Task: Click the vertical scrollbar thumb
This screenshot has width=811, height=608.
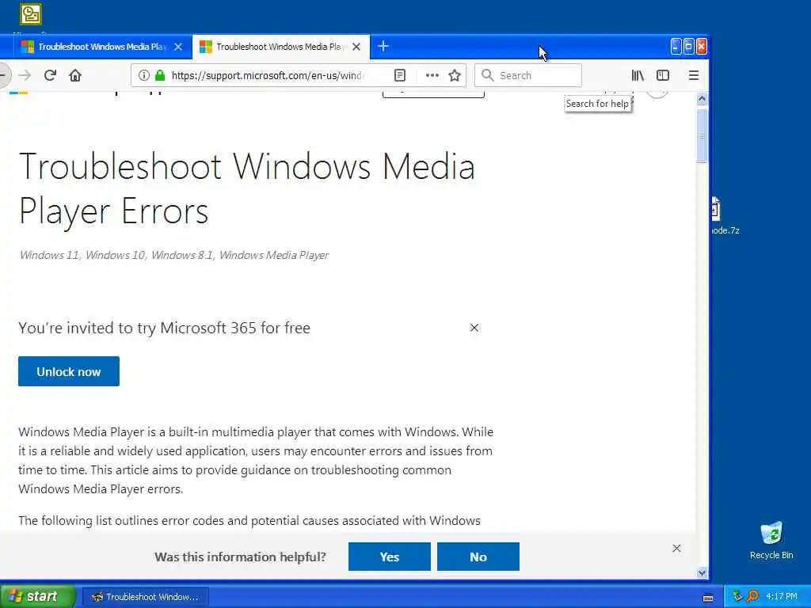Action: (702, 136)
